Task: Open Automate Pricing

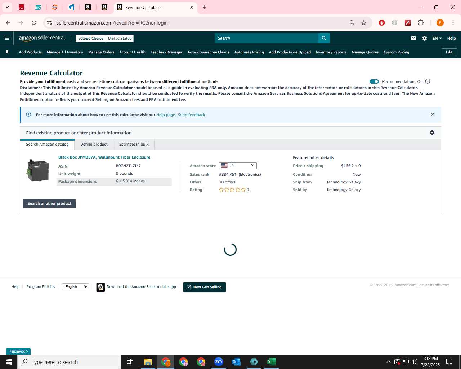Action: (x=249, y=52)
